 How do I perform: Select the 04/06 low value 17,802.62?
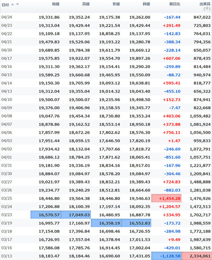pyautogui.click(x=110, y=132)
